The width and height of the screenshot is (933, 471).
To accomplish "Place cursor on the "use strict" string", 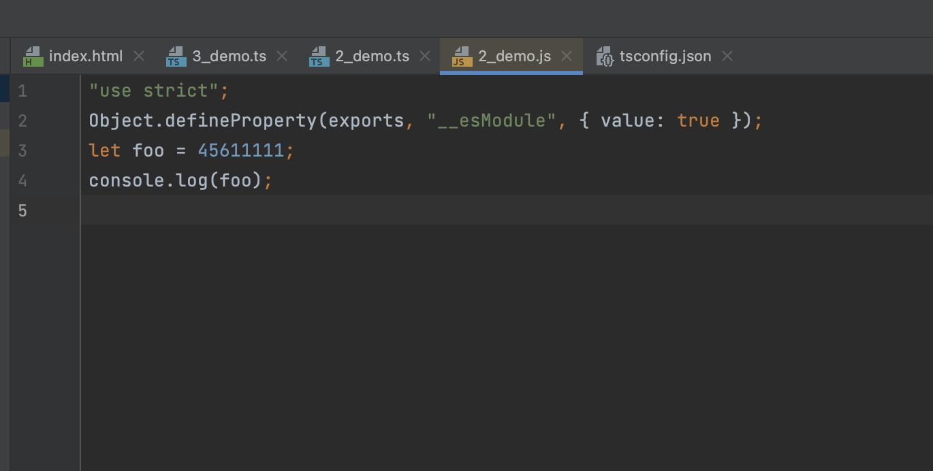I will pyautogui.click(x=154, y=91).
